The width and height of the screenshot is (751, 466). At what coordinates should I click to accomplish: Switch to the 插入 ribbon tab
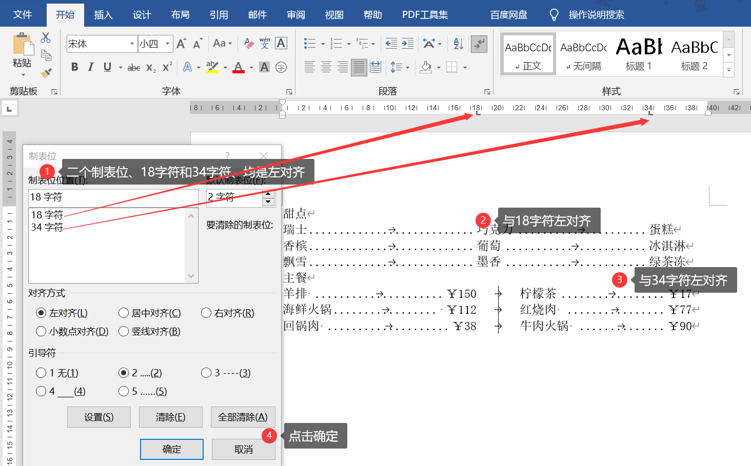(103, 15)
